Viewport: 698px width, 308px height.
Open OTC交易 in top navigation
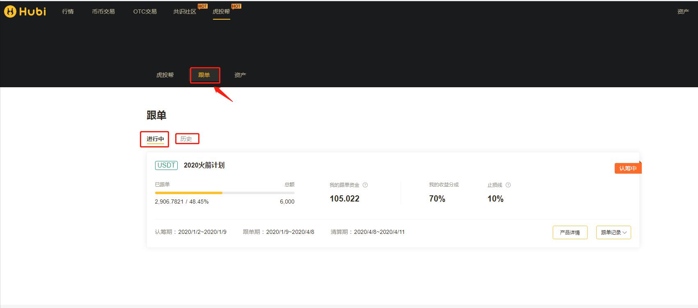click(x=145, y=11)
